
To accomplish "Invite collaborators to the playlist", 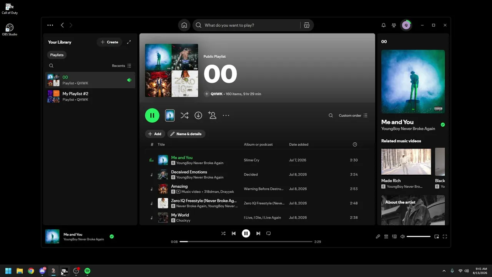I will pyautogui.click(x=212, y=115).
